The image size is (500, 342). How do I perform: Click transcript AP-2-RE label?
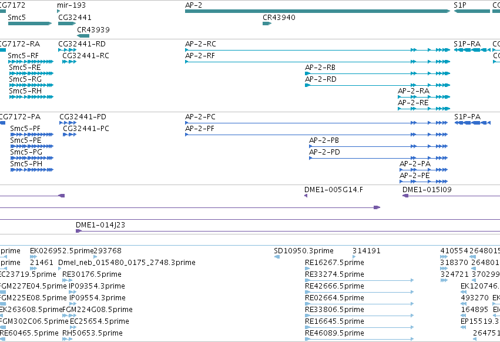pos(413,103)
